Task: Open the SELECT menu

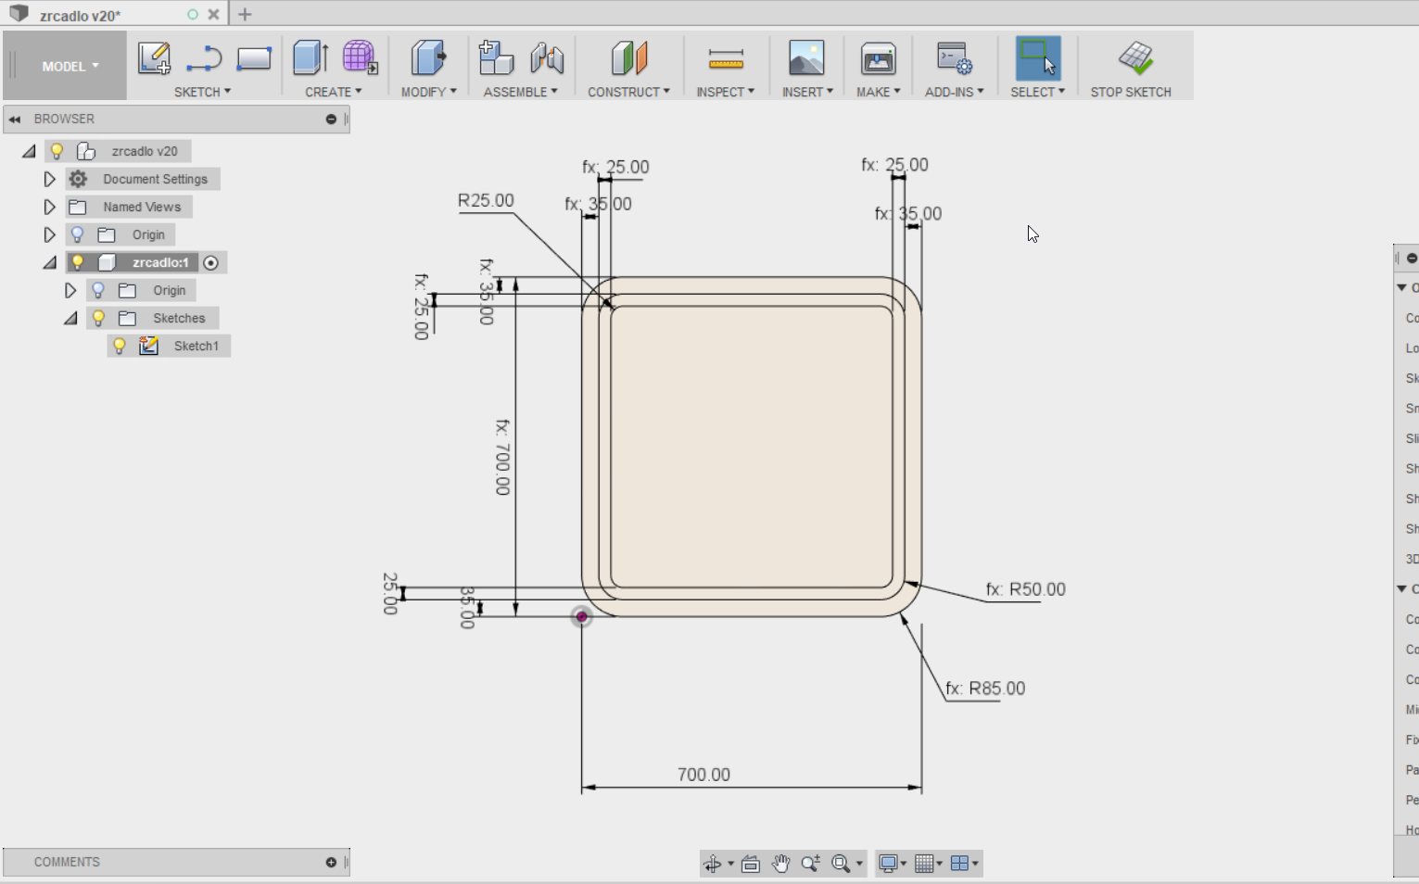Action: 1037,92
